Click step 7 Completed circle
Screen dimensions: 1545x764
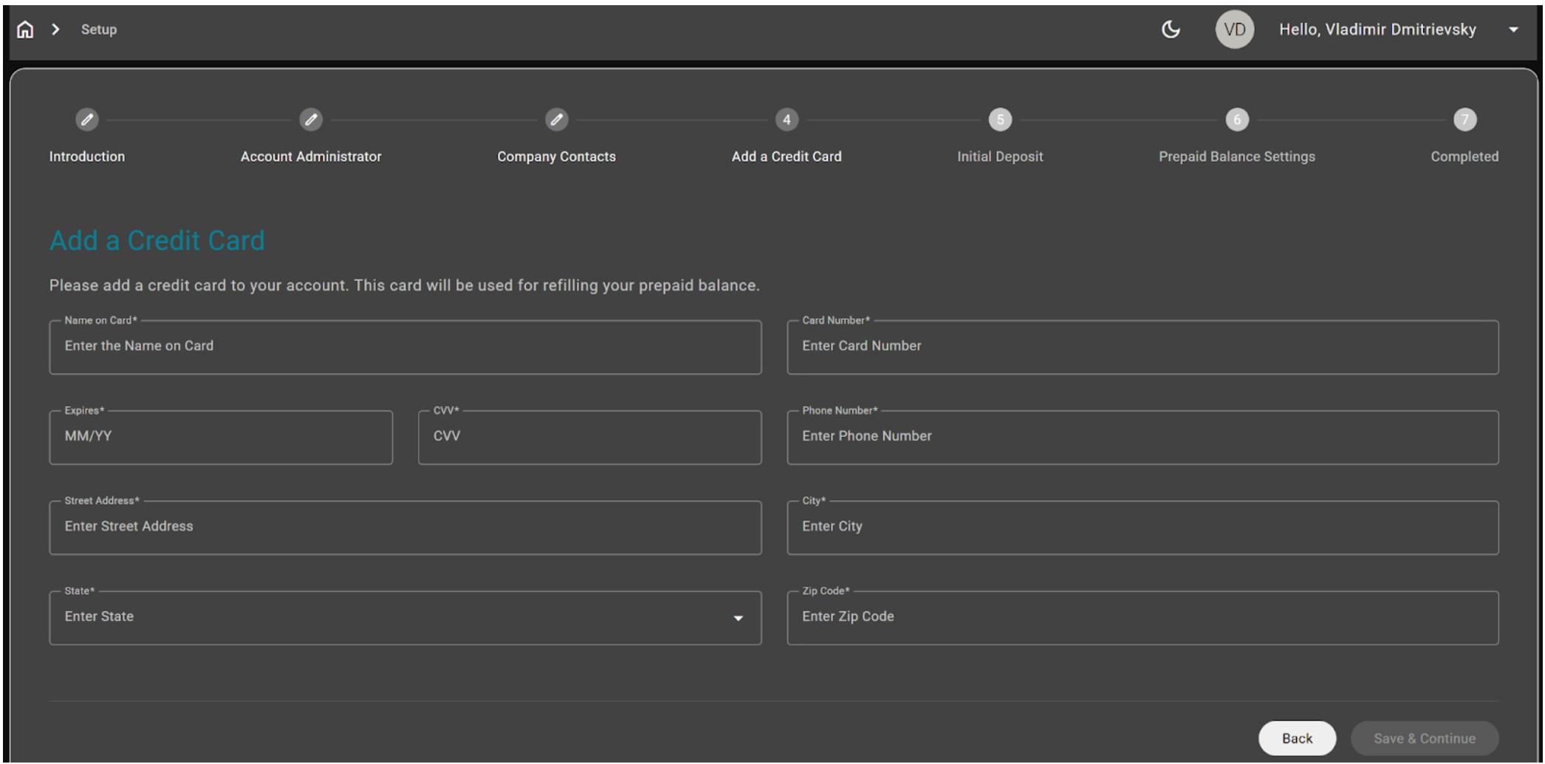pos(1465,120)
